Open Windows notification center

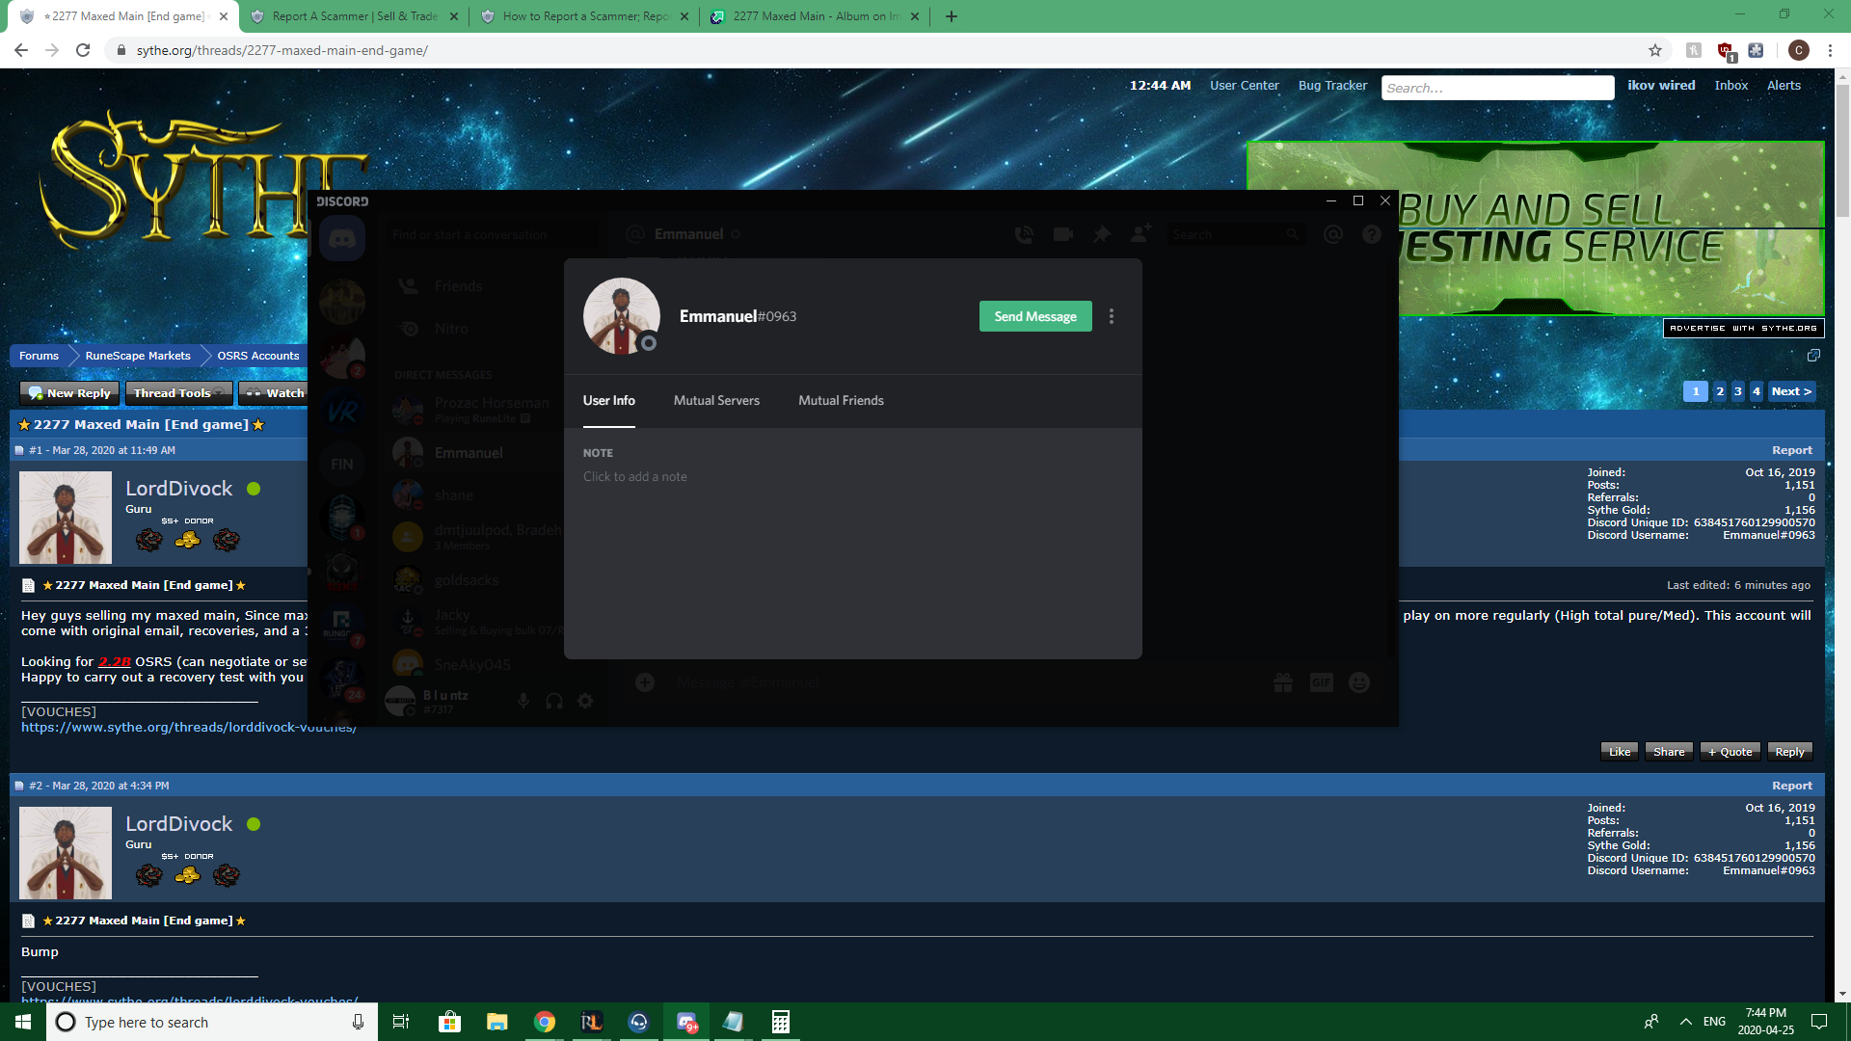click(x=1819, y=1022)
